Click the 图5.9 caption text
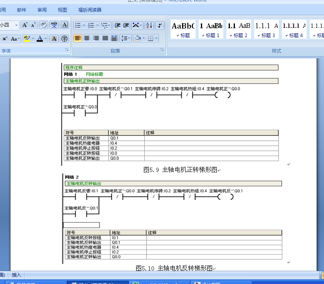The image size is (324, 284). click(180, 170)
